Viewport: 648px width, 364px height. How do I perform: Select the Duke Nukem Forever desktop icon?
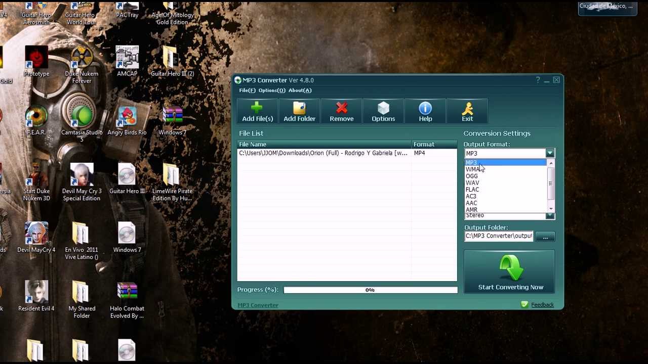(x=82, y=65)
